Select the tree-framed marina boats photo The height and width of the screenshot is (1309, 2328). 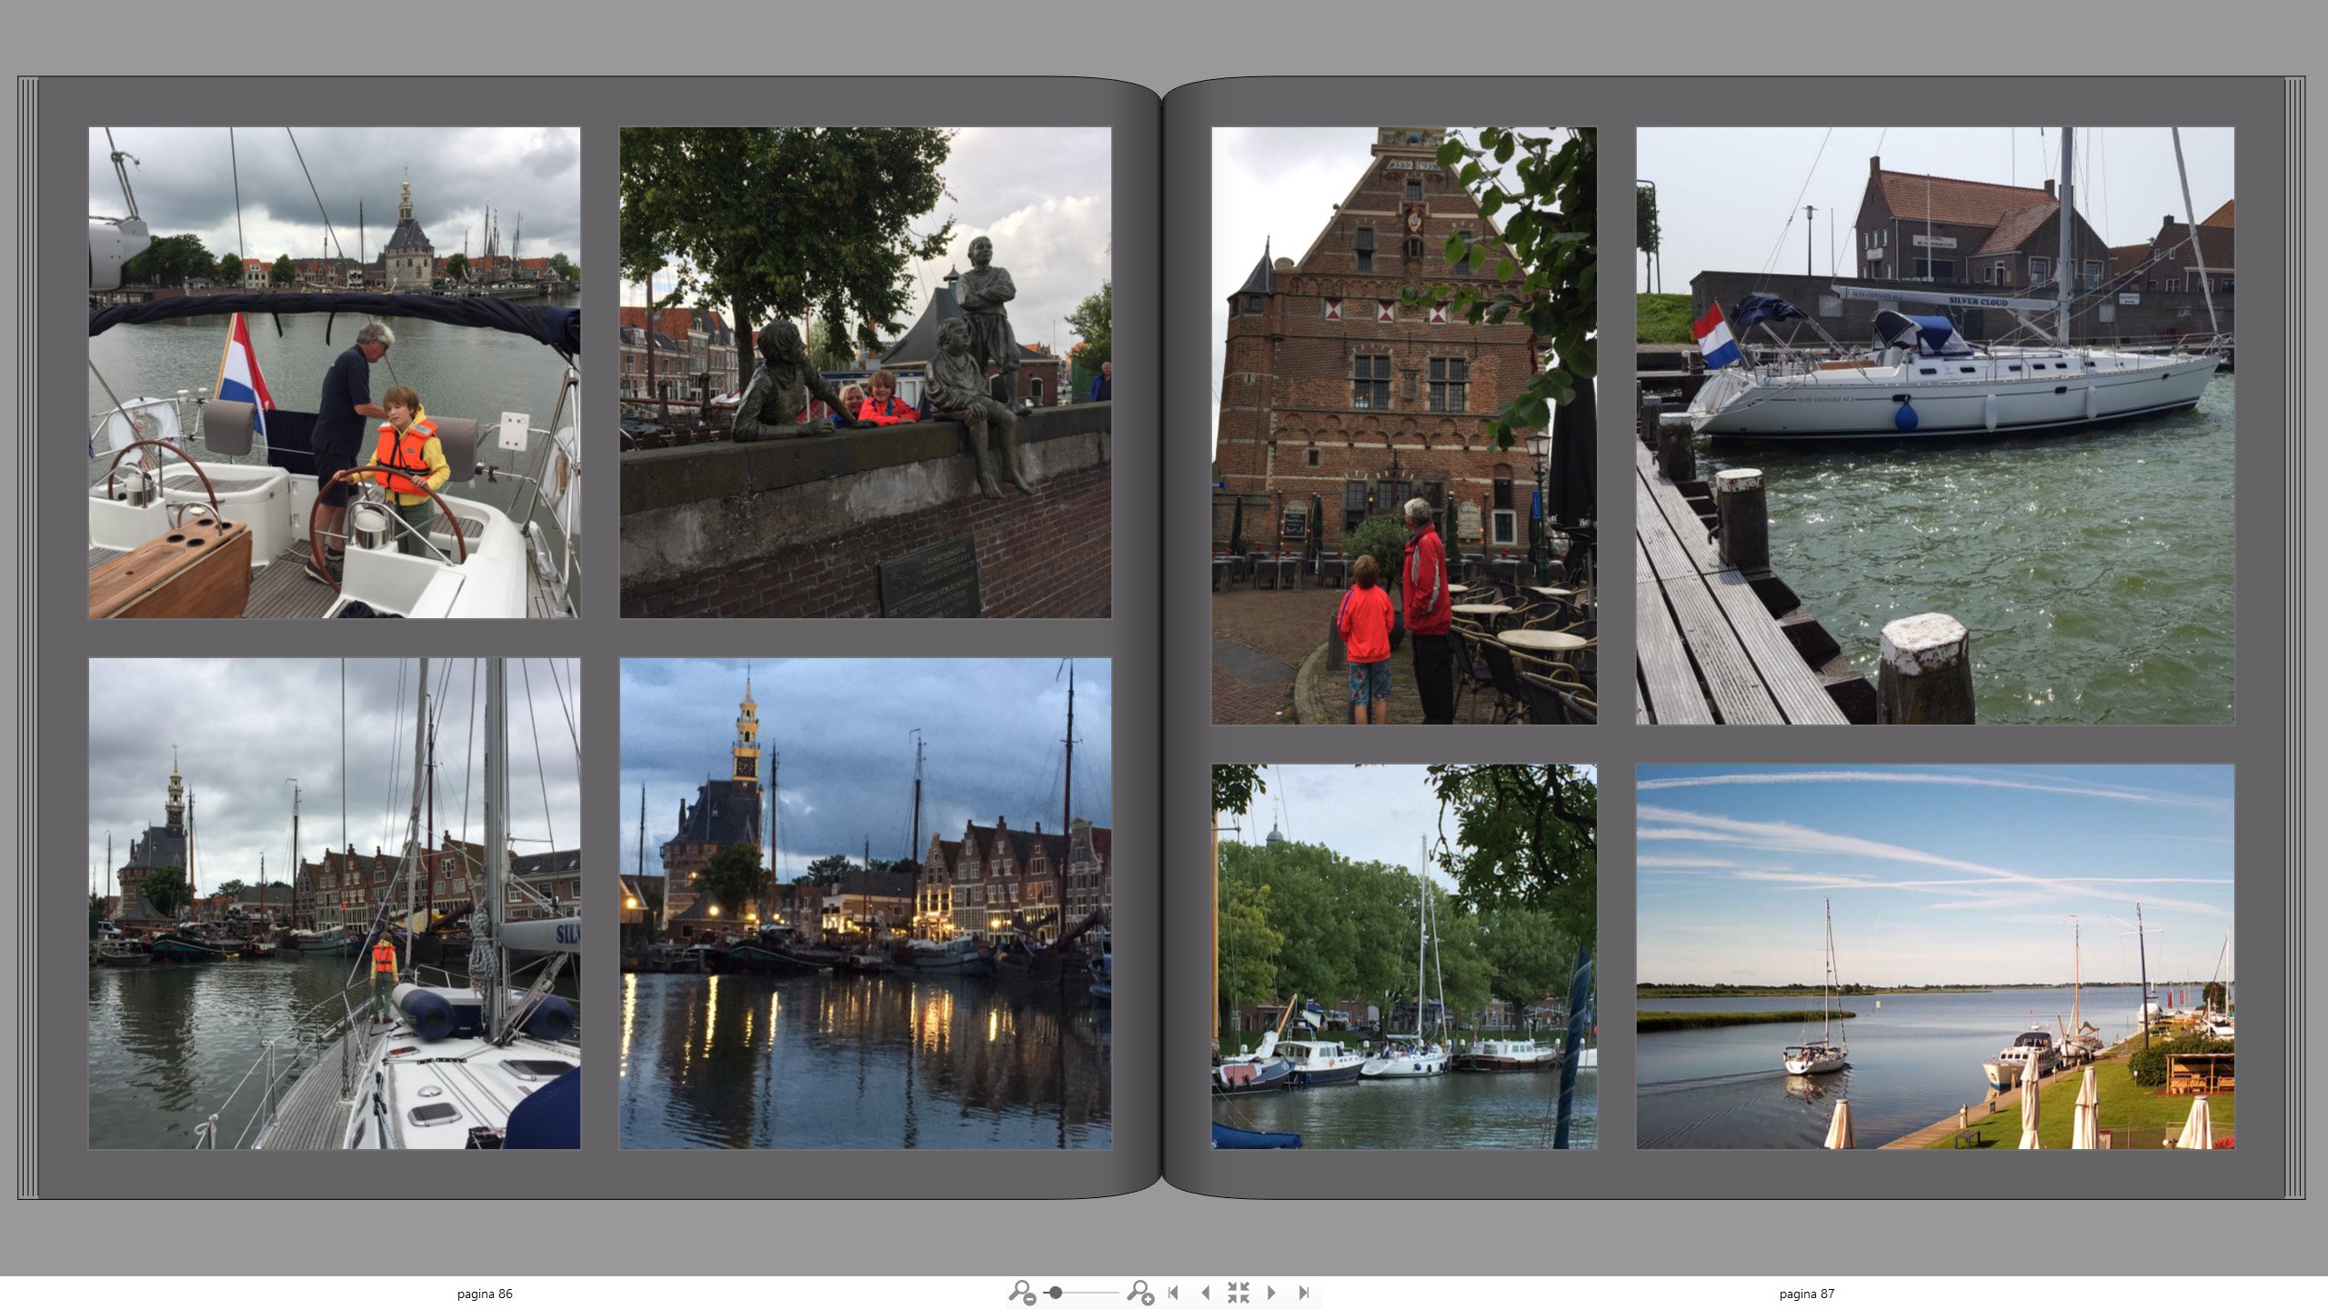[x=1403, y=956]
